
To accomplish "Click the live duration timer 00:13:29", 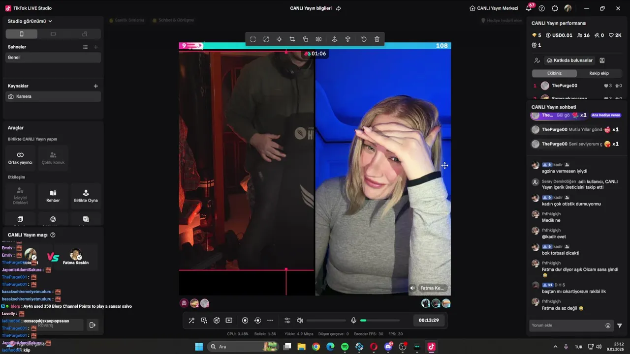I will pos(429,321).
